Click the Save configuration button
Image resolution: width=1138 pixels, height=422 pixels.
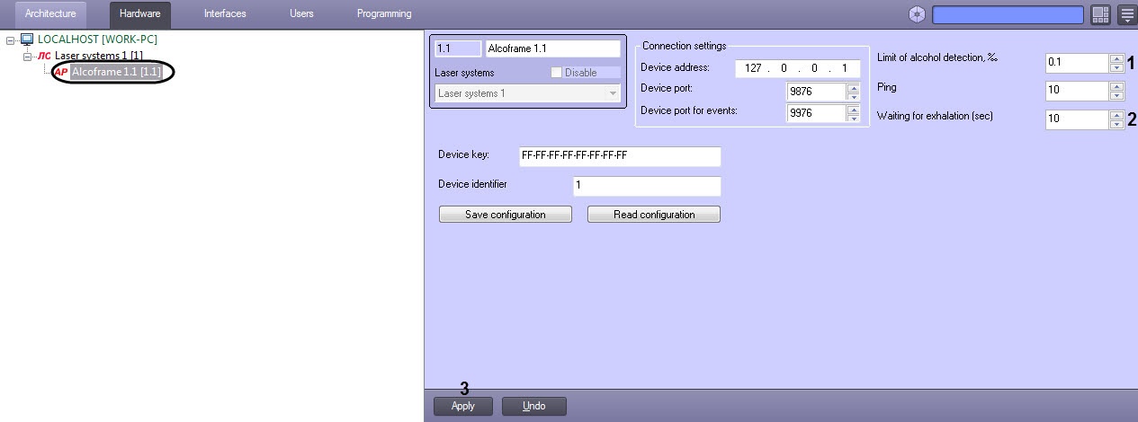(505, 215)
